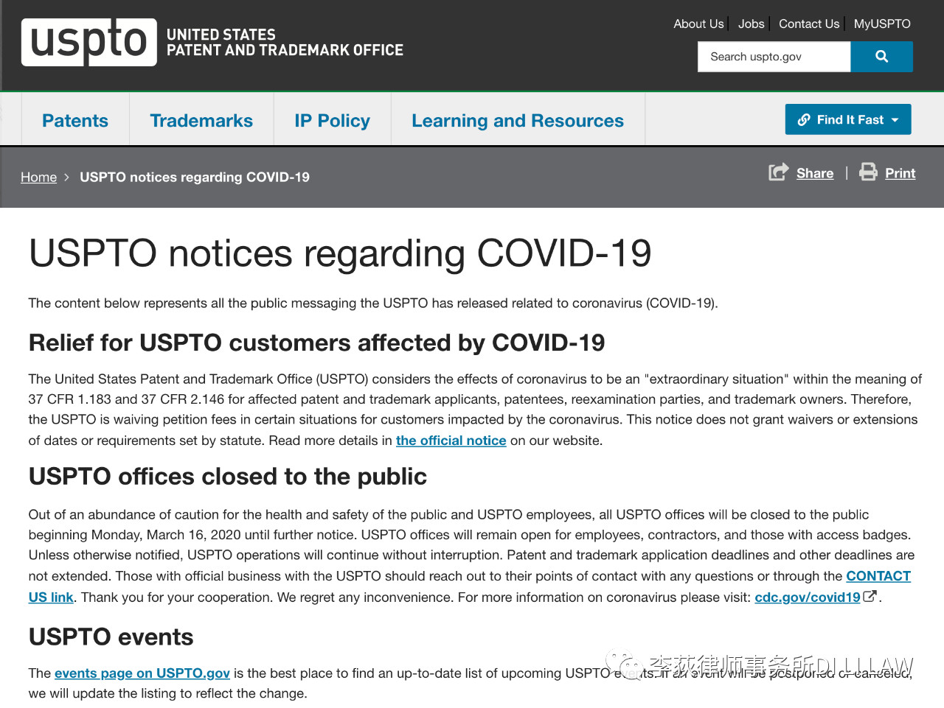This screenshot has width=944, height=708.
Task: Open the Patents menu
Action: tap(75, 121)
